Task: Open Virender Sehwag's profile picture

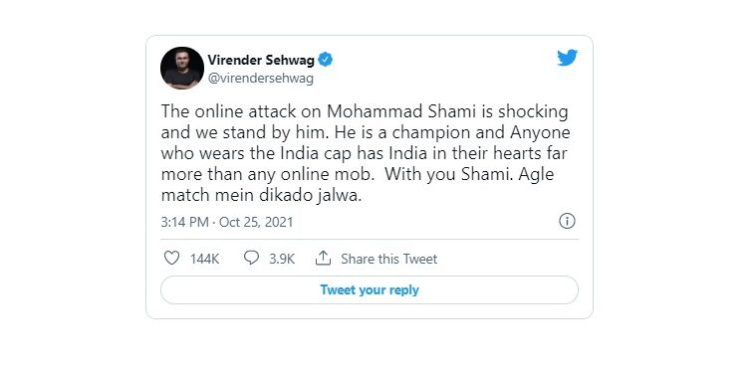Action: pyautogui.click(x=182, y=69)
